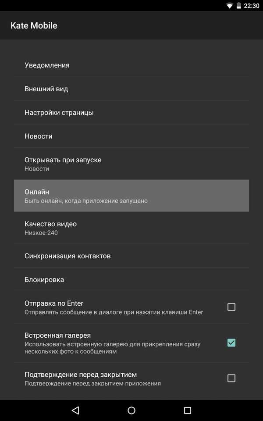Tap the recent apps square icon
Image resolution: width=263 pixels, height=421 pixels.
(187, 410)
